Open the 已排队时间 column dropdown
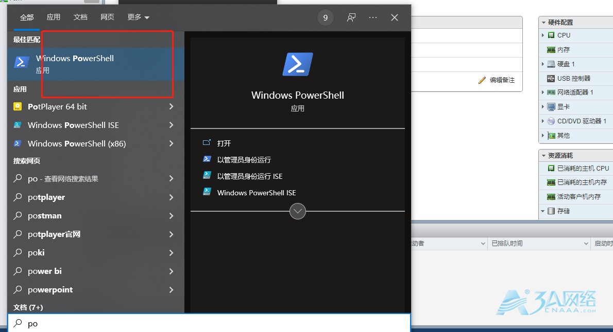 pyautogui.click(x=586, y=244)
